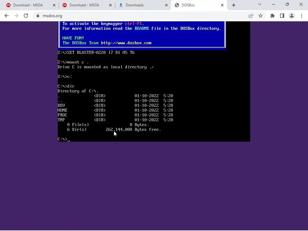Screen dimensions: 308x231
Task: Click the README word in DOSBox banner
Action: 142,29
